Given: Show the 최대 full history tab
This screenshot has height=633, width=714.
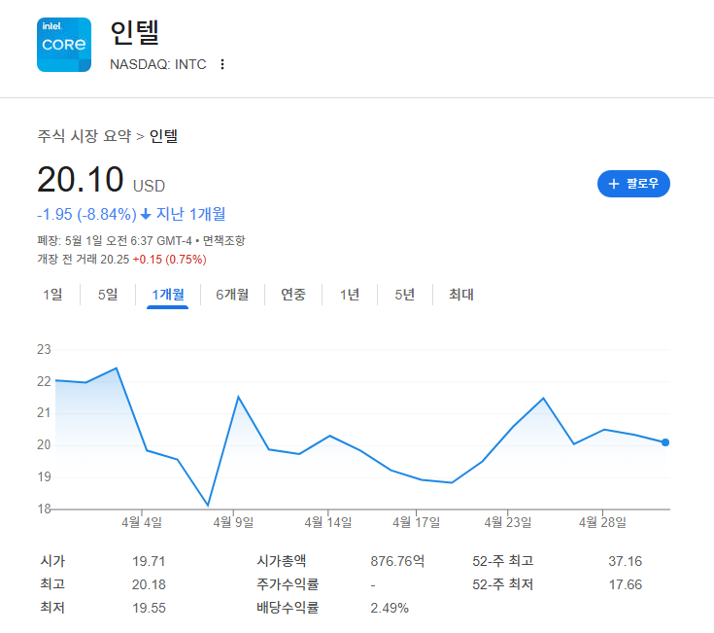Looking at the screenshot, I should [x=461, y=295].
